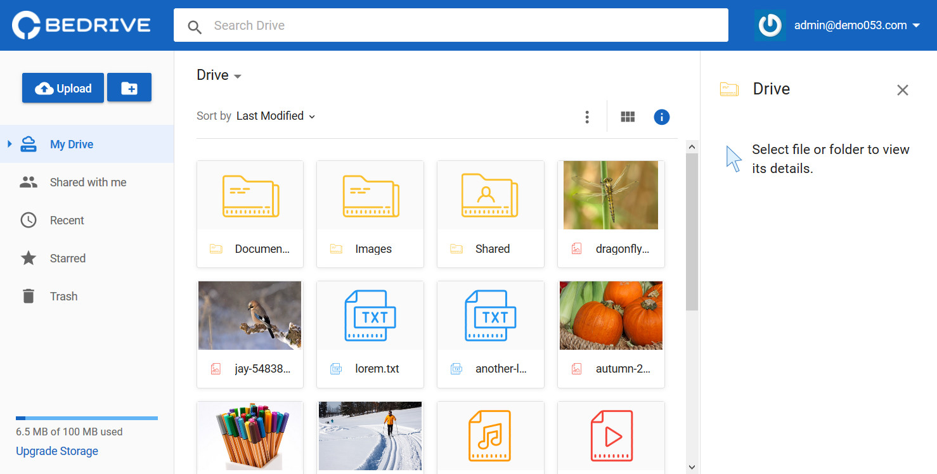Click the Upgrade Storage link
Image resolution: width=937 pixels, height=474 pixels.
(57, 451)
